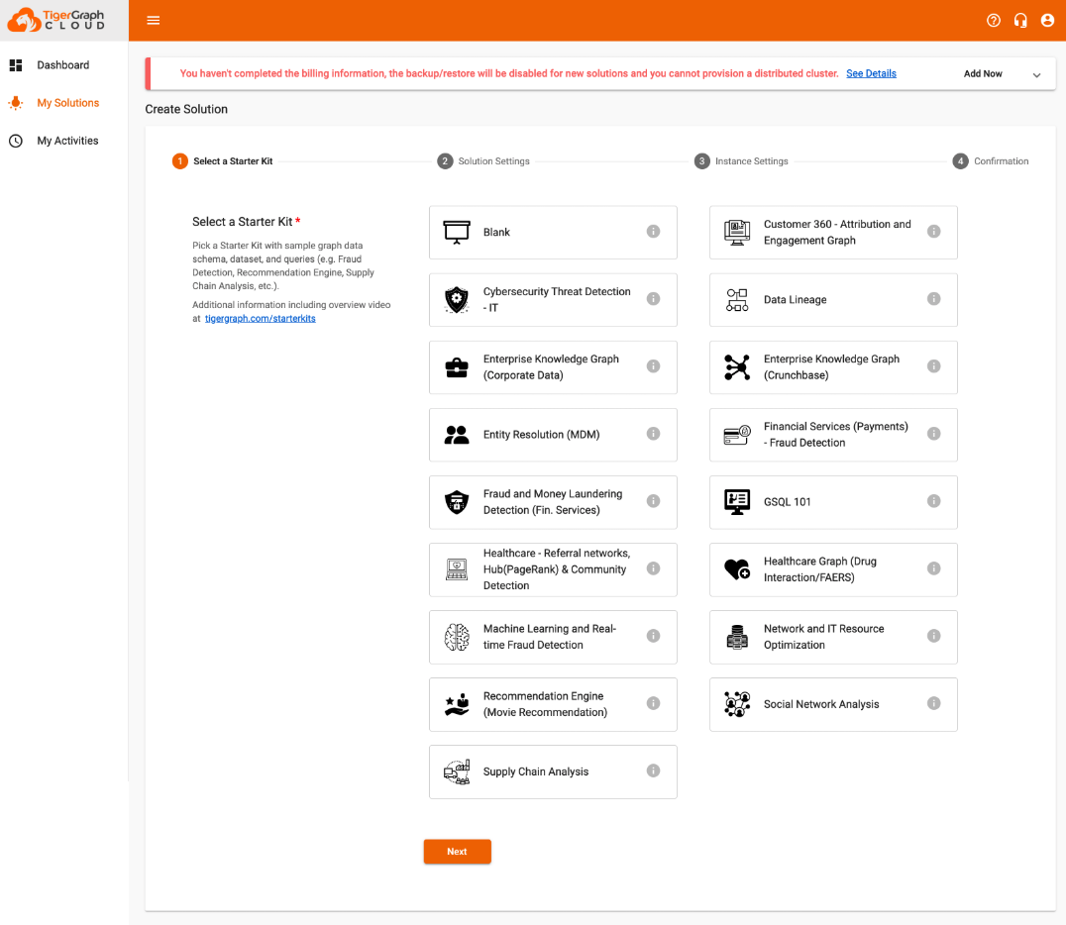
Task: Show info for Financial Services Fraud Detection
Action: 934,434
